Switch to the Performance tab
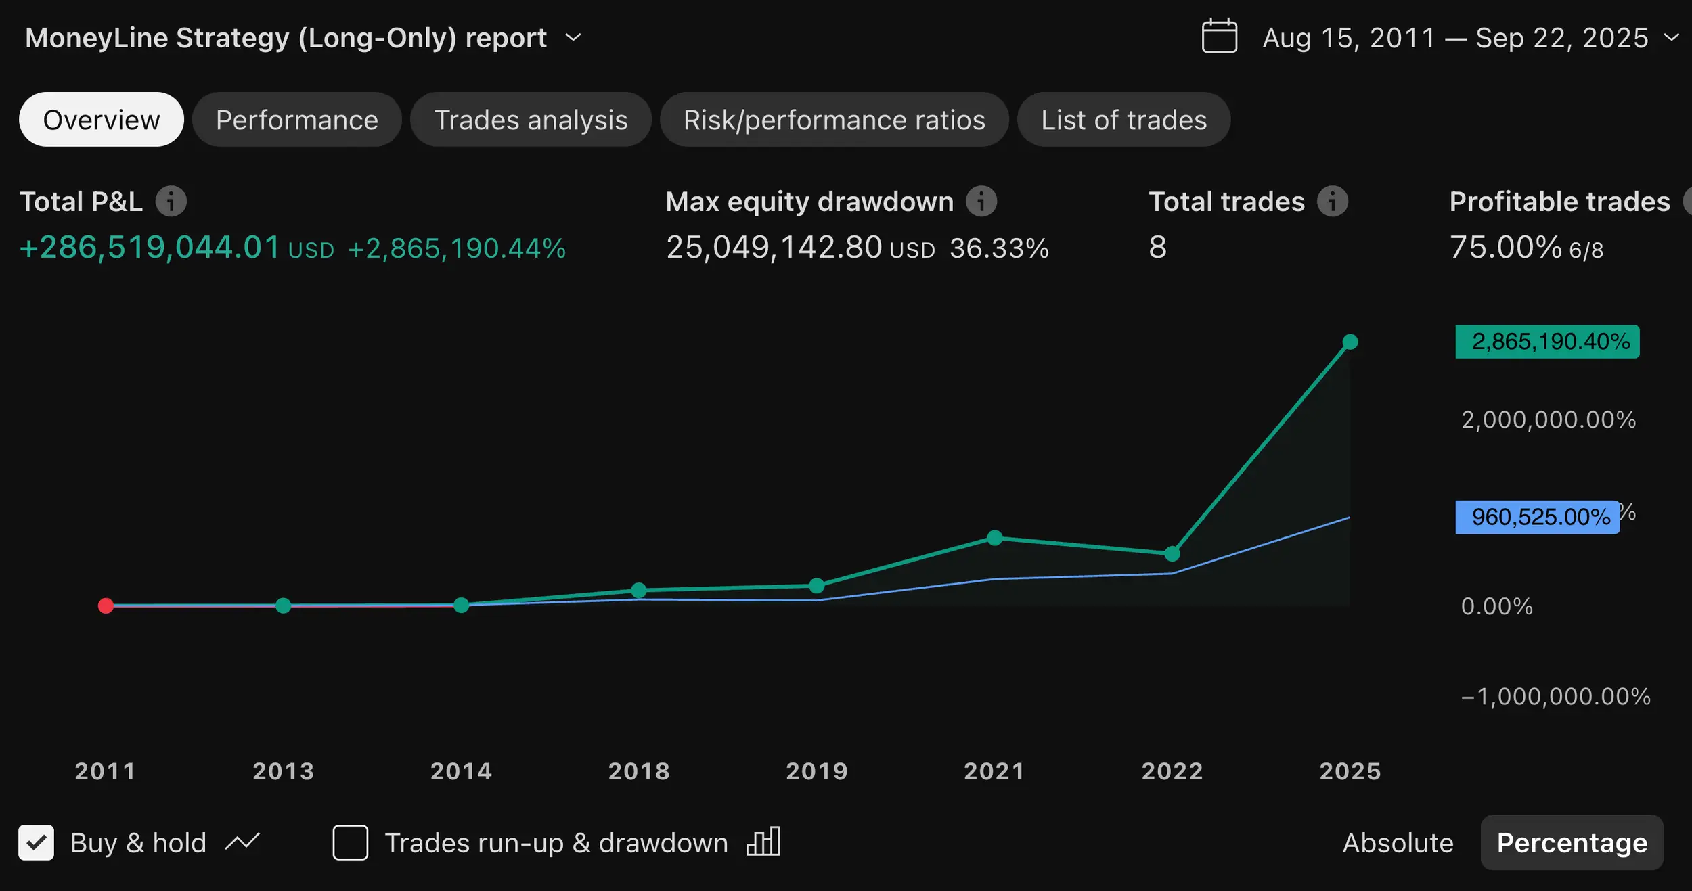Image resolution: width=1692 pixels, height=891 pixels. coord(296,120)
